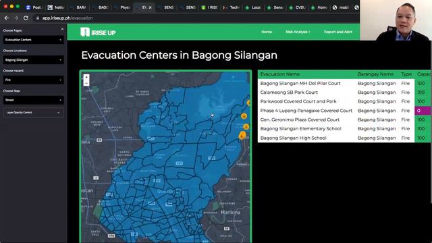Image resolution: width=432 pixels, height=243 pixels.
Task: Select Phase 4 Lupang Panagako Covered Court
Action: point(344,111)
